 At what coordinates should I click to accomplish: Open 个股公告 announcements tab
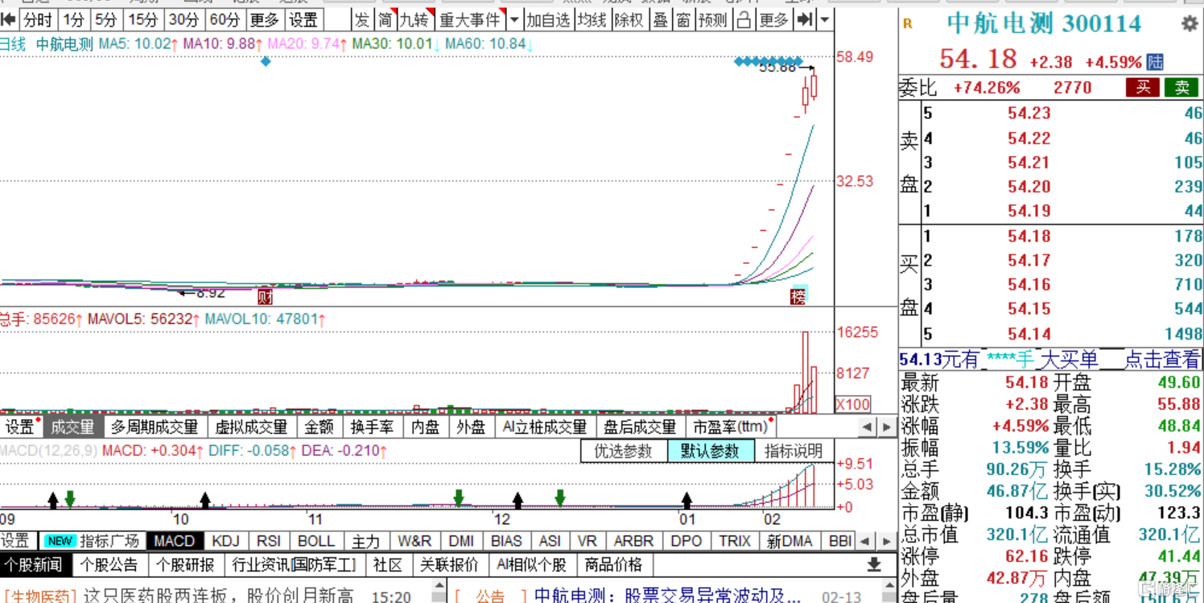(x=109, y=565)
